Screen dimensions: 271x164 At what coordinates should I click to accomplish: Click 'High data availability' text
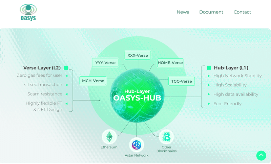click(236, 94)
